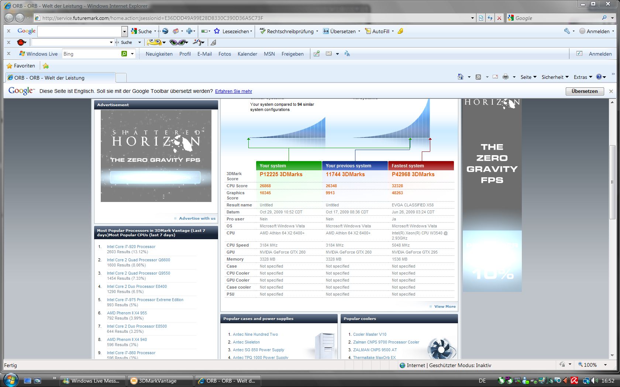
Task: Click the browser Back button
Action: pyautogui.click(x=9, y=18)
